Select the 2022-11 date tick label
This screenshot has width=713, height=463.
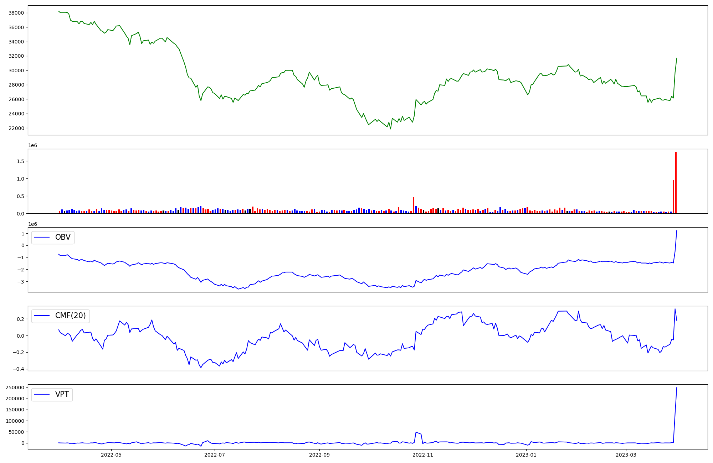coord(423,455)
